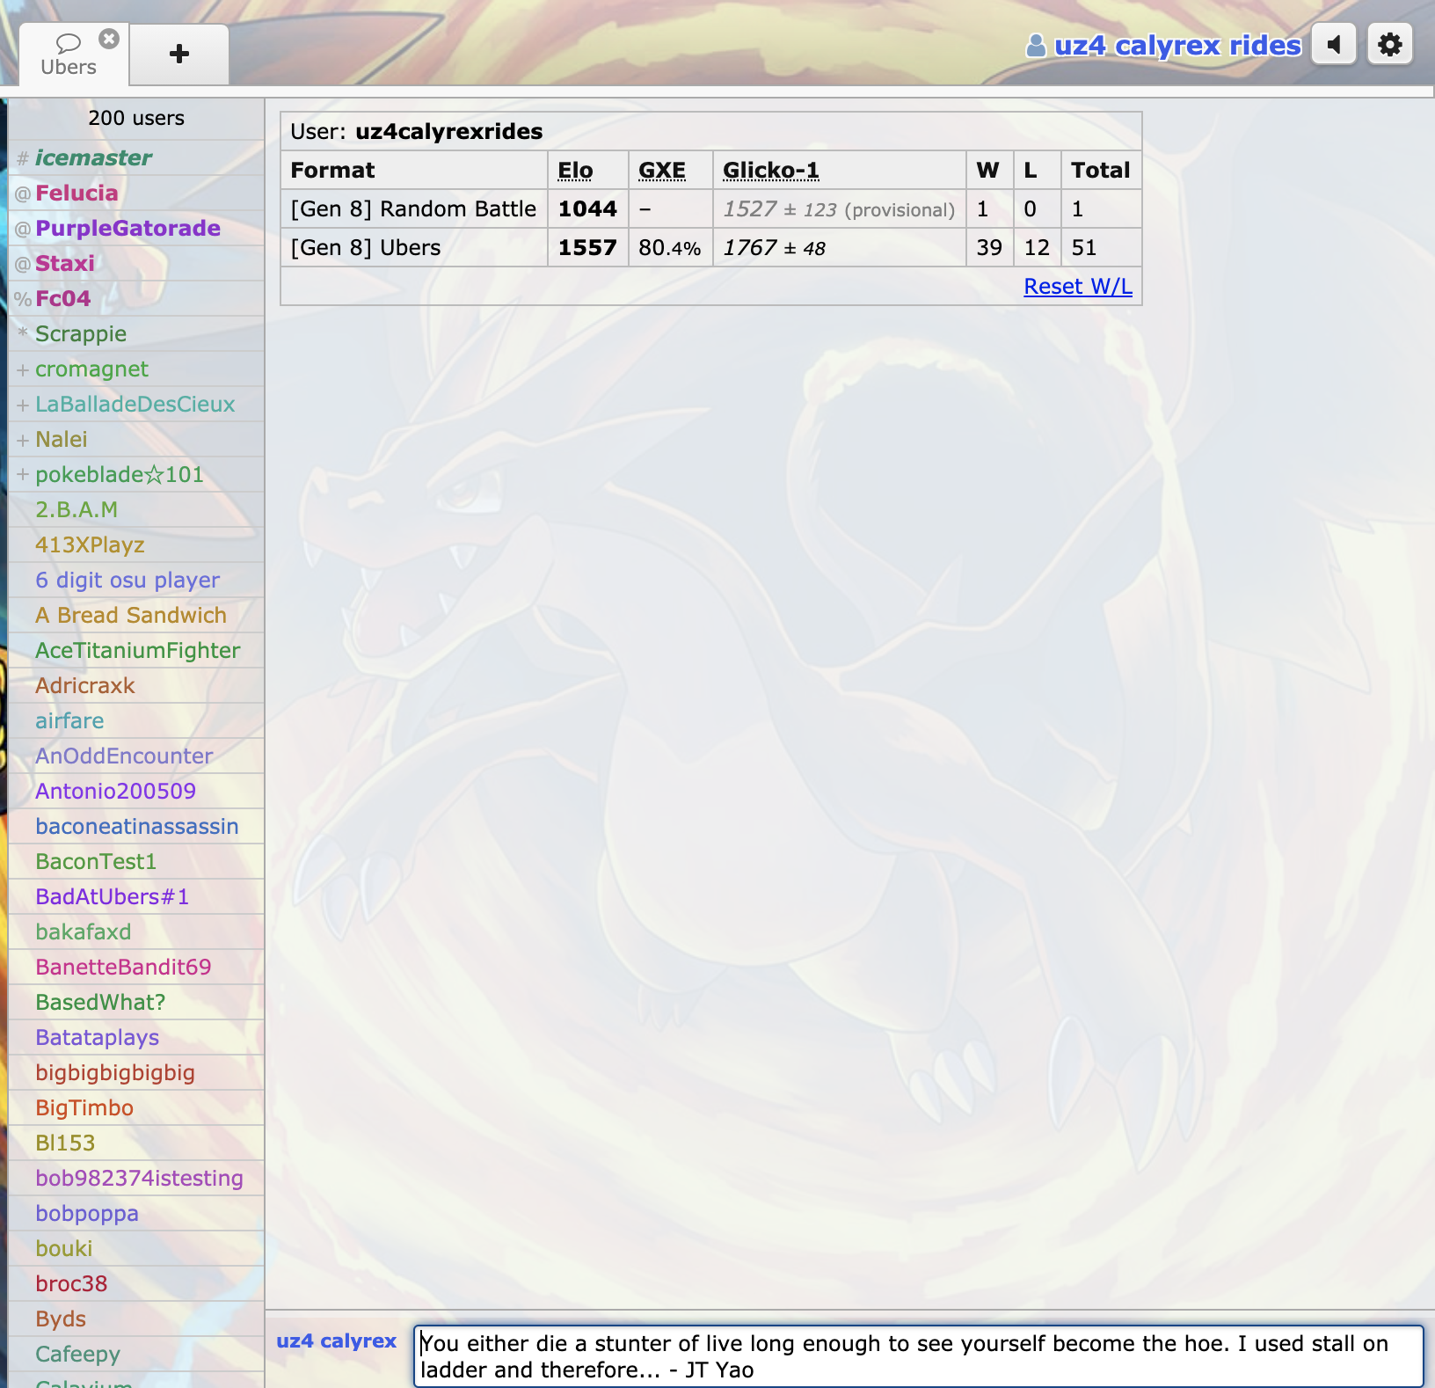Open Felucia's user profile popup
Image resolution: width=1435 pixels, height=1388 pixels.
(x=76, y=194)
